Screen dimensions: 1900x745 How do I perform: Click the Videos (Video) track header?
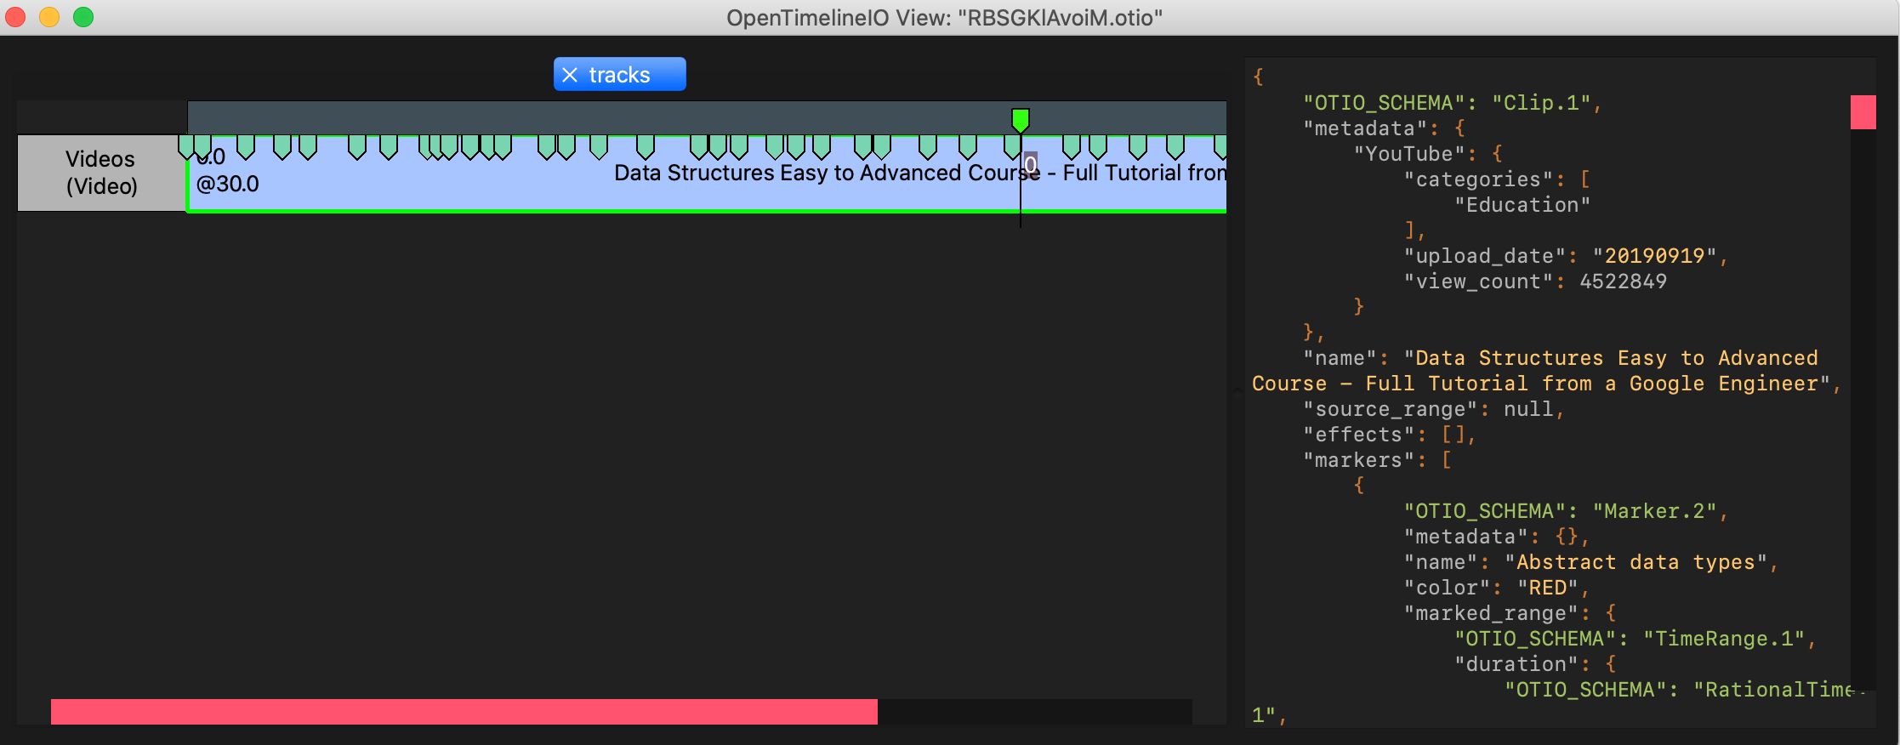102,173
